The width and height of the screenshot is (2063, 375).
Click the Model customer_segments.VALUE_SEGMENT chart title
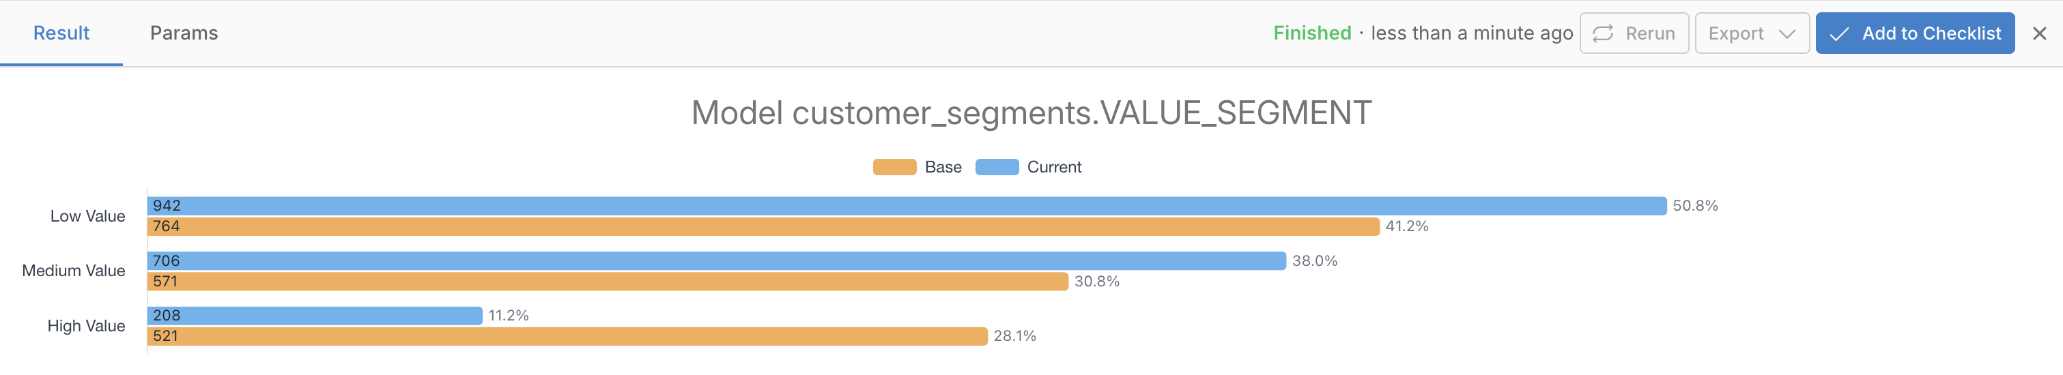[x=1031, y=112]
